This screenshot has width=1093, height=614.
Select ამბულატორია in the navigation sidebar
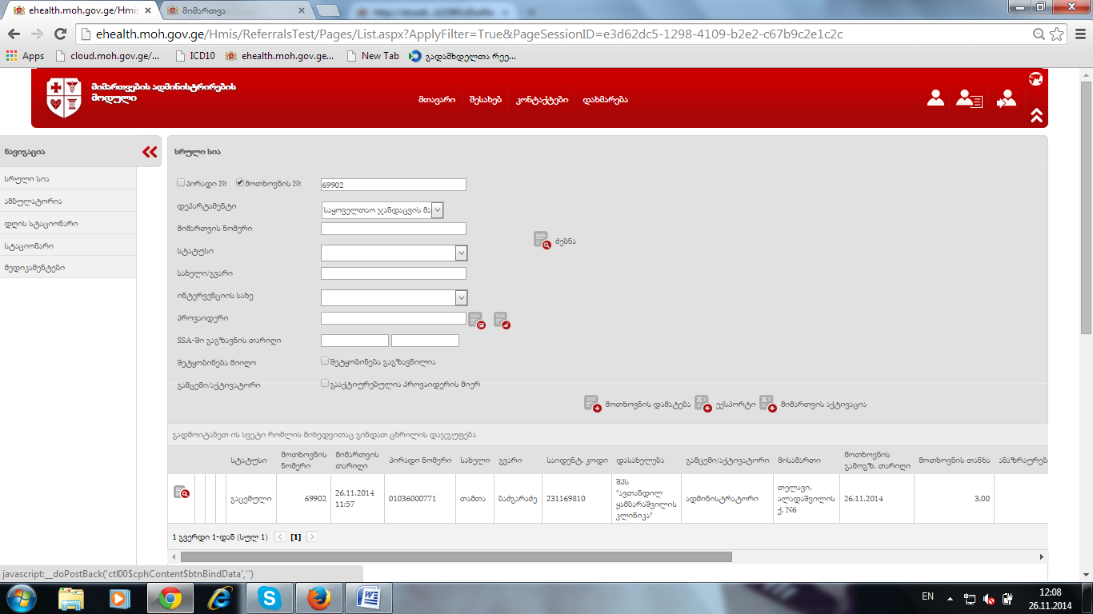point(33,201)
